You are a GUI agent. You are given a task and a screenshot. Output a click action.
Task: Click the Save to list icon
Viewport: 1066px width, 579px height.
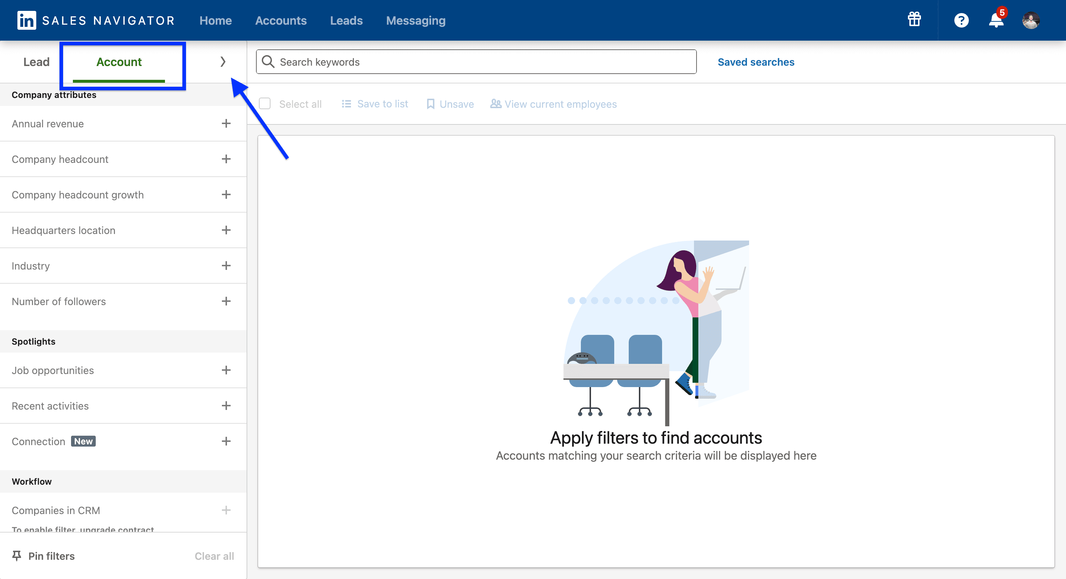point(346,104)
